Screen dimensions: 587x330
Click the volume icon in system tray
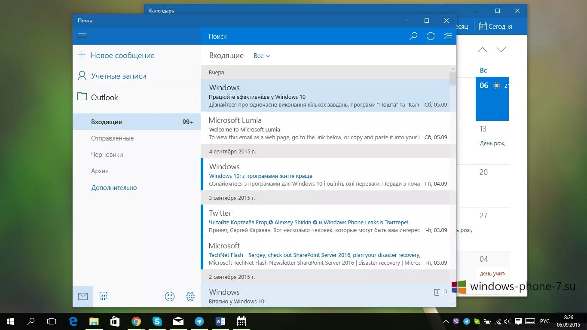pyautogui.click(x=508, y=321)
